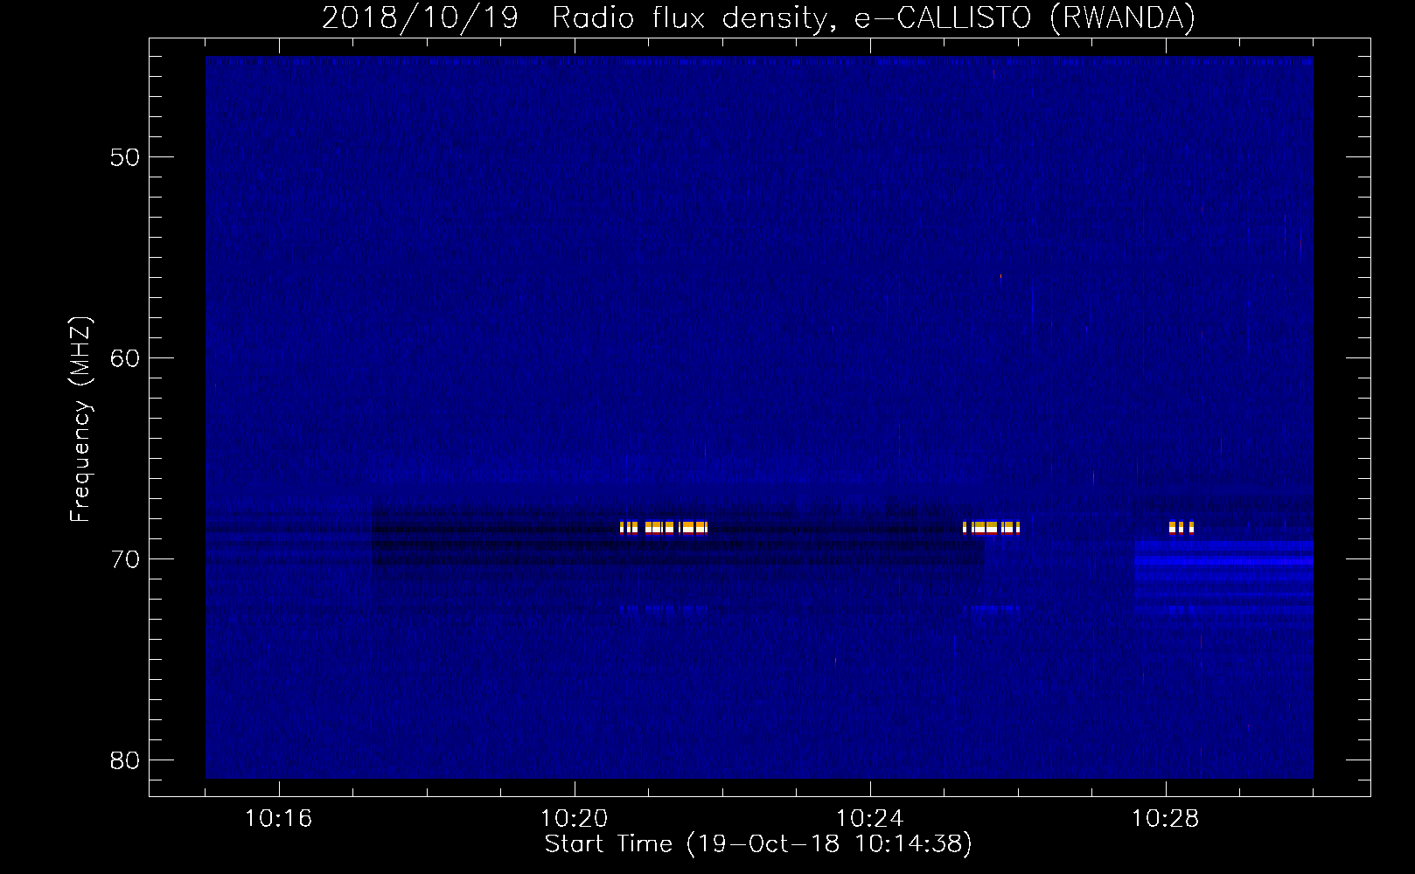Click the 70 MHz frequency tick label
This screenshot has width=1415, height=874.
pos(125,559)
